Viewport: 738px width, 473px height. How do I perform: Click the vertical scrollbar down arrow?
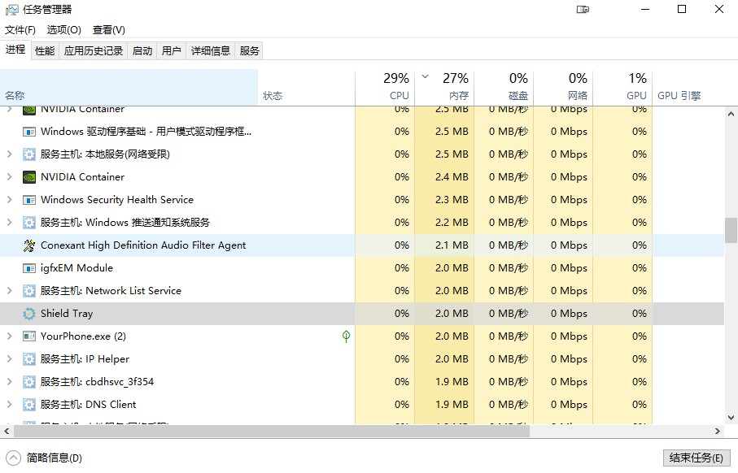[x=731, y=418]
